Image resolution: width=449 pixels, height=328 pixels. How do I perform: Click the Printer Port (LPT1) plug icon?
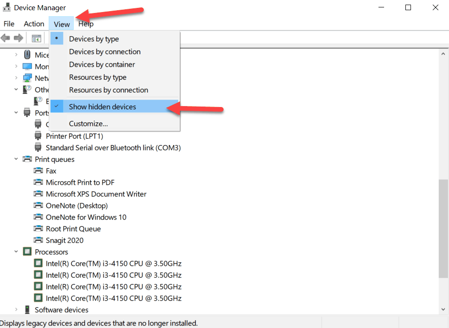[x=38, y=136]
